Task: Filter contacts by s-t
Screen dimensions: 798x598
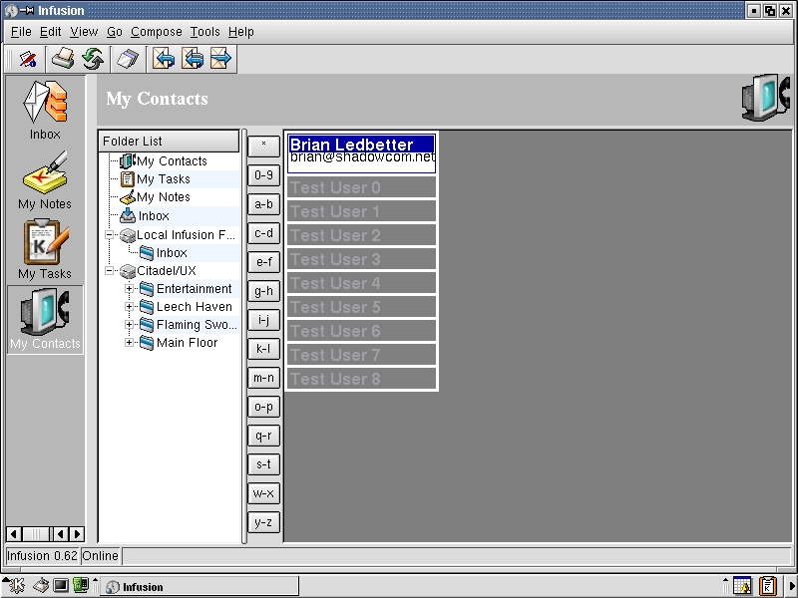Action: tap(263, 464)
